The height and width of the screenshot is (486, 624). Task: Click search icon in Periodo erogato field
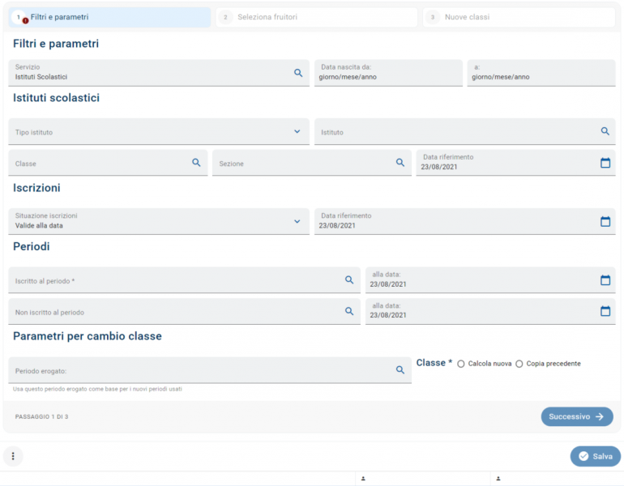coord(400,370)
